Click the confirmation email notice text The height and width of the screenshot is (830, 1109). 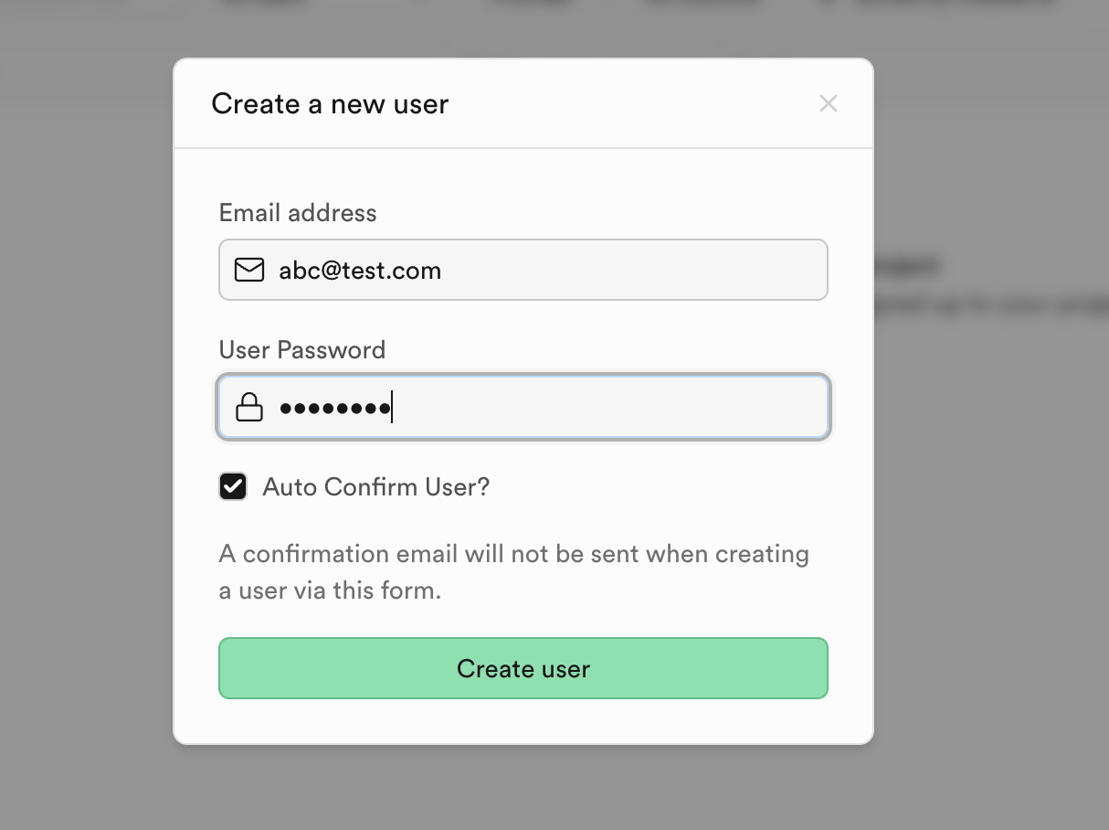[513, 572]
